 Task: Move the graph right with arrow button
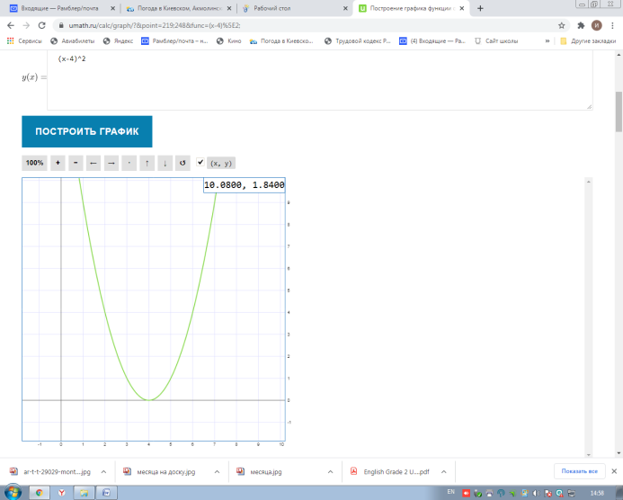[111, 163]
